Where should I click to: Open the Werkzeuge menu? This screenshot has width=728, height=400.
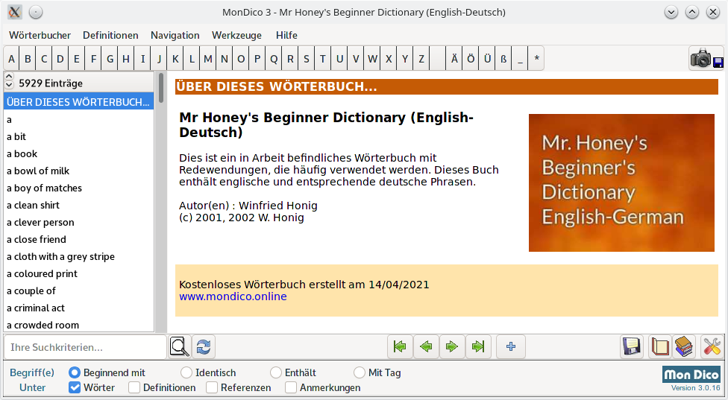point(236,35)
